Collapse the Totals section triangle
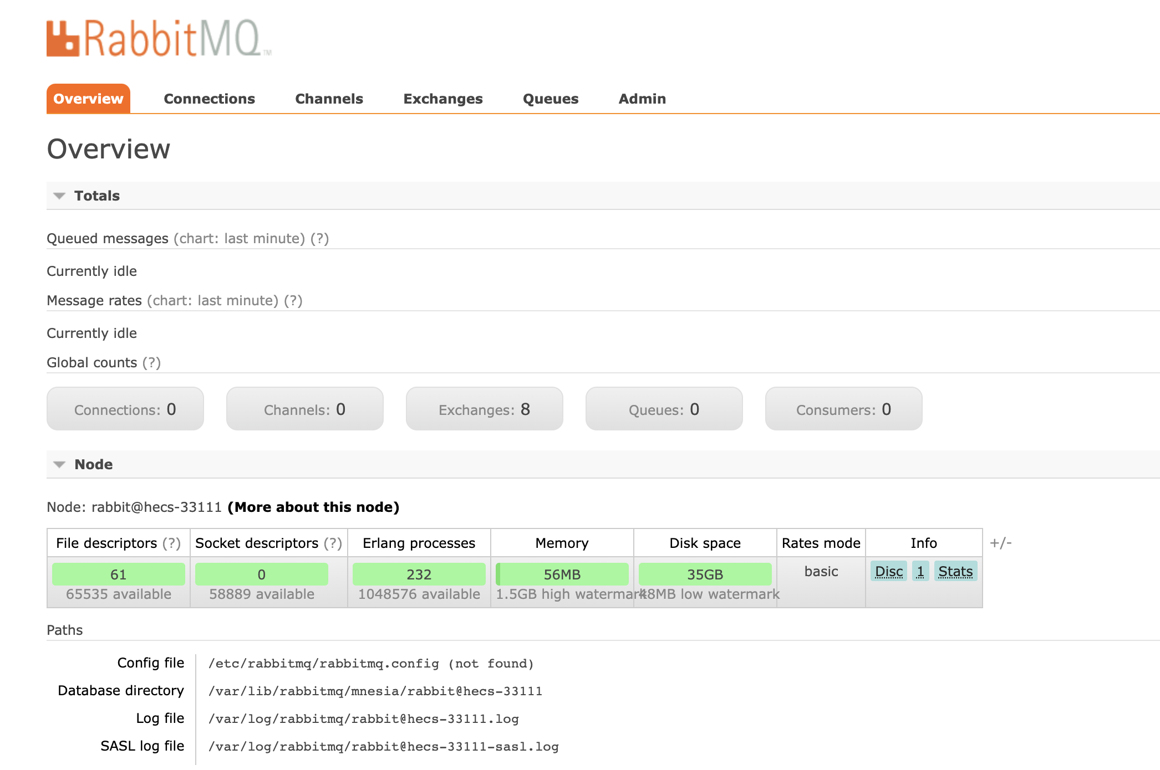The width and height of the screenshot is (1160, 770). point(59,196)
